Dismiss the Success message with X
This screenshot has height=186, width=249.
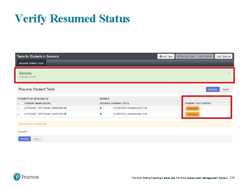click(x=229, y=73)
